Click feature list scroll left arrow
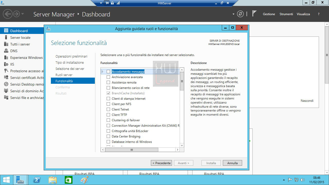The image size is (329, 185). 103,150
